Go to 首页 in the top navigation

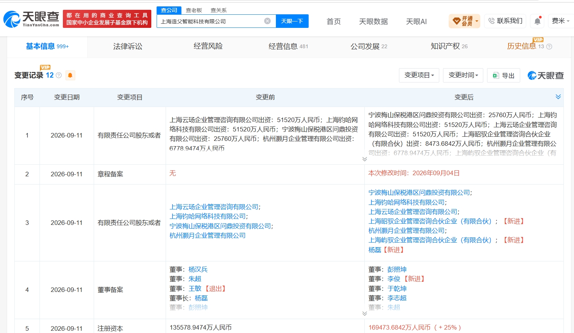coord(333,21)
